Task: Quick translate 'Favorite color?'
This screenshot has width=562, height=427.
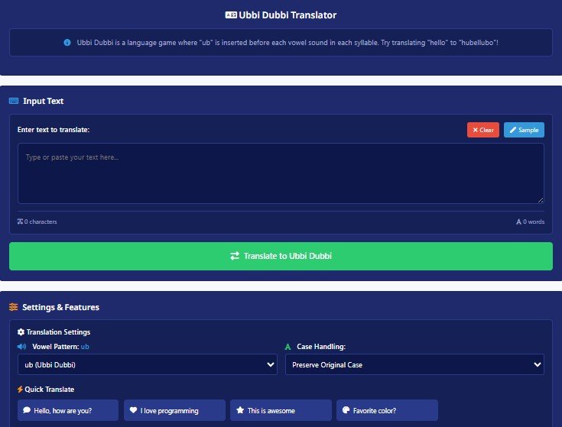Action: point(387,410)
